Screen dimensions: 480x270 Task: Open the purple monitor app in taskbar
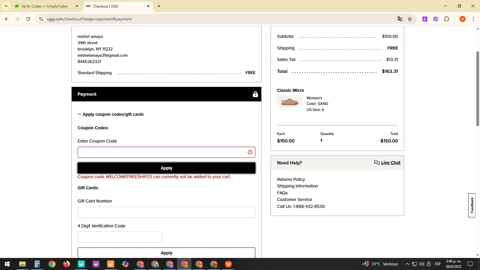tap(96, 264)
